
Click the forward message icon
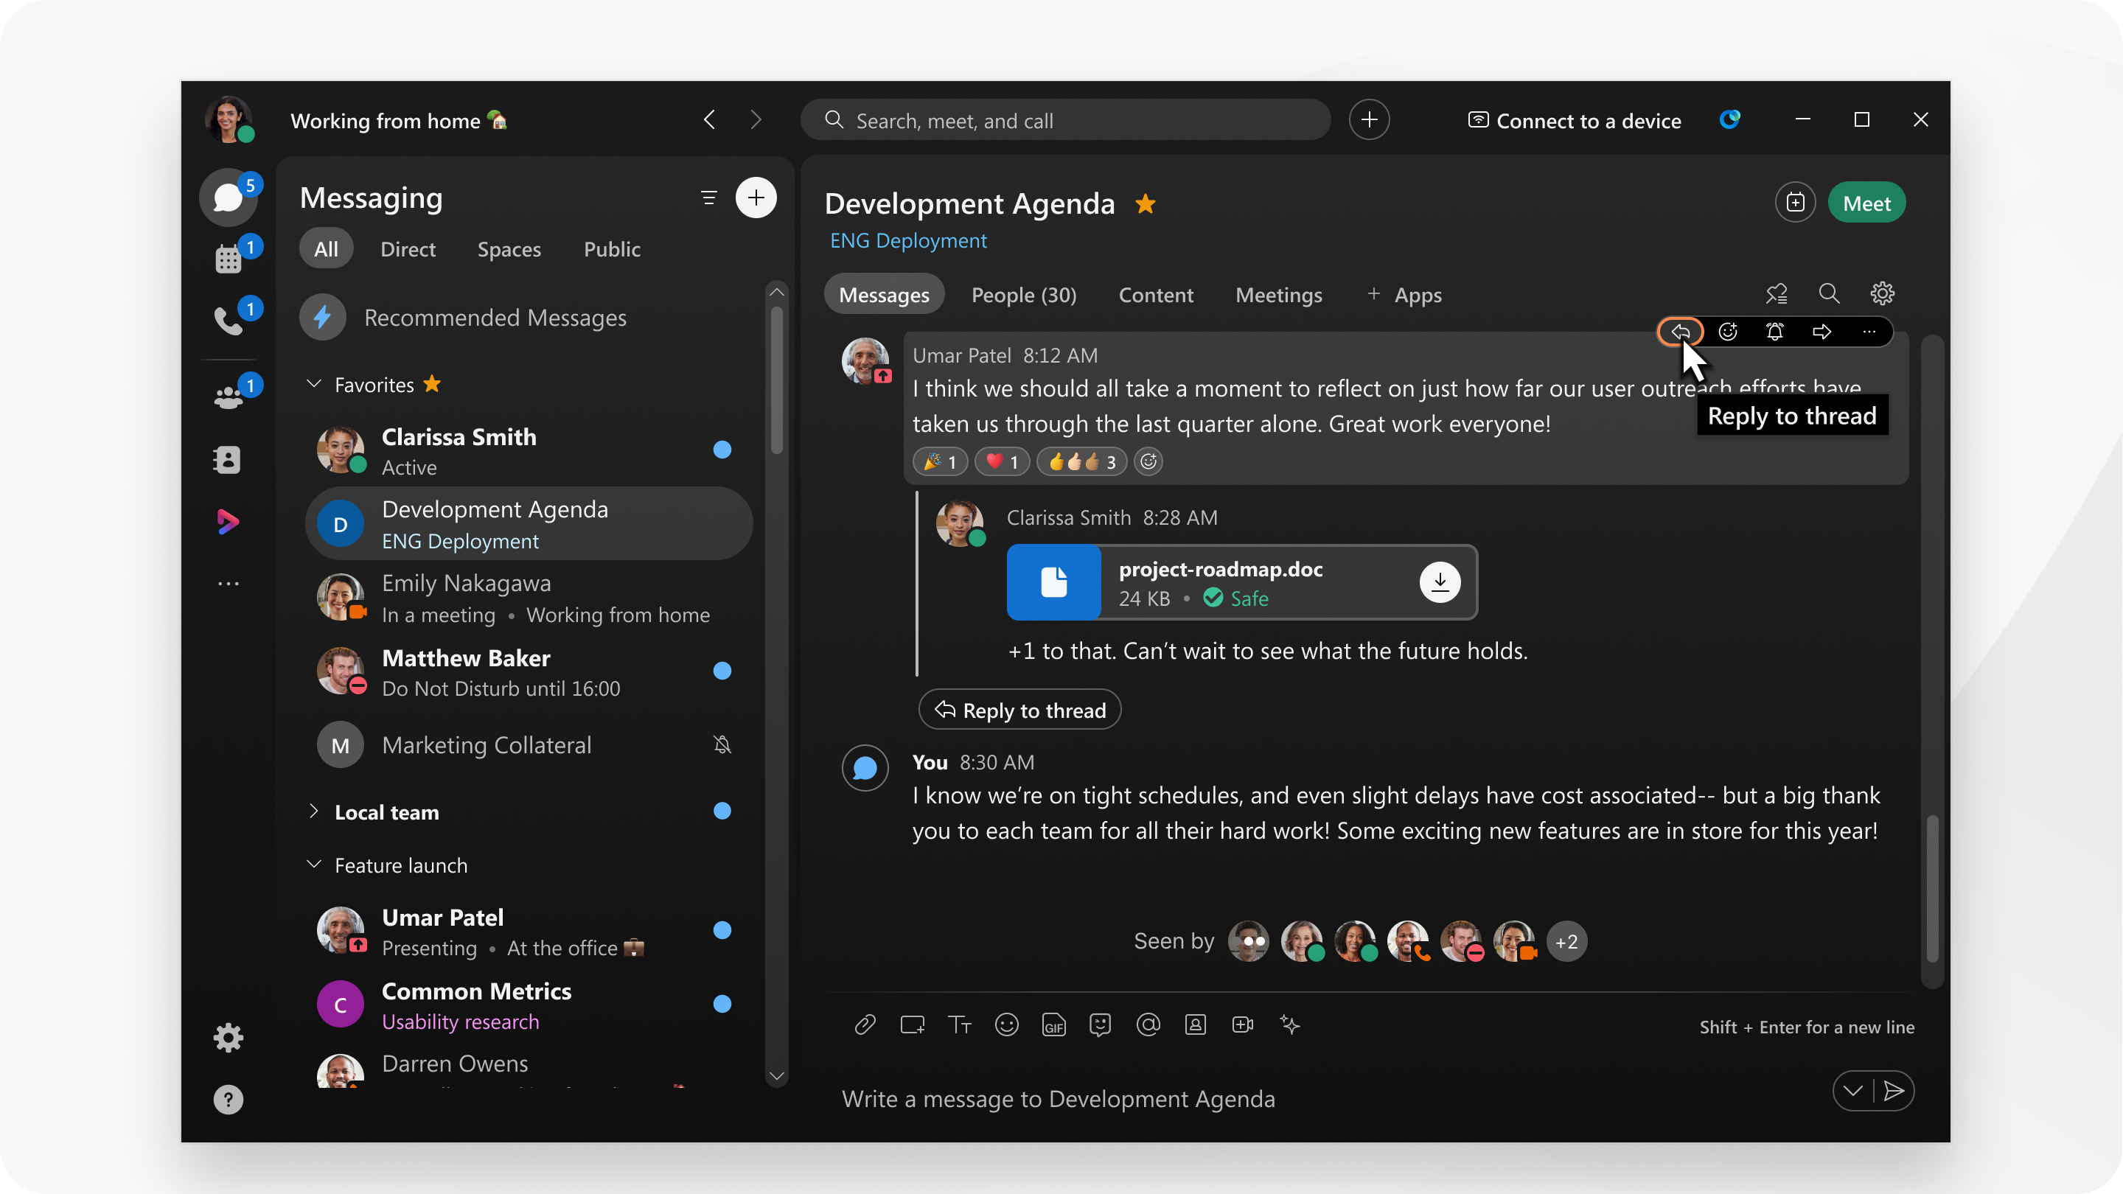click(1822, 332)
